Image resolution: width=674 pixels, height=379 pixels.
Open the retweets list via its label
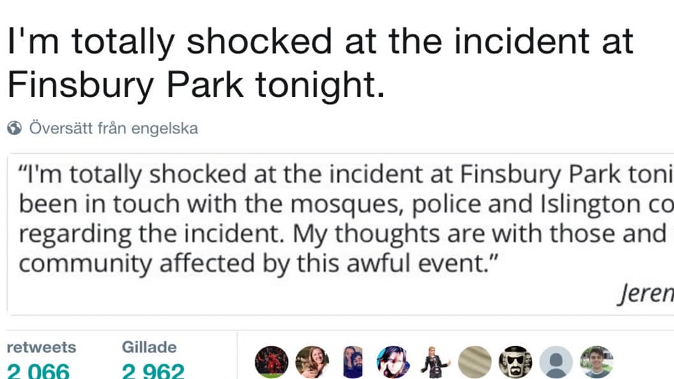41,347
